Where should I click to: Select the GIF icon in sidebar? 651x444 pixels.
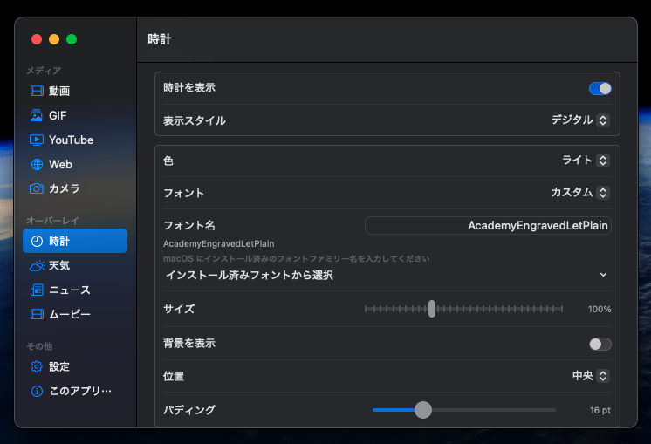pyautogui.click(x=37, y=115)
